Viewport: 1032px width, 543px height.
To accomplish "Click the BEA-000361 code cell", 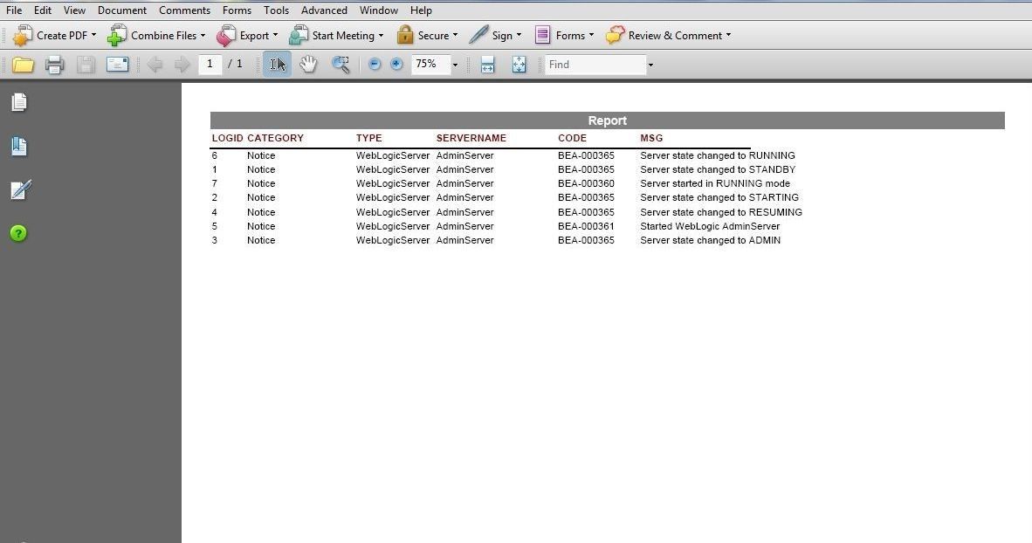I will (x=586, y=226).
